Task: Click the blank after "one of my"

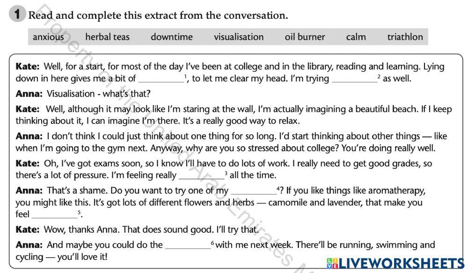Action: click(x=254, y=191)
